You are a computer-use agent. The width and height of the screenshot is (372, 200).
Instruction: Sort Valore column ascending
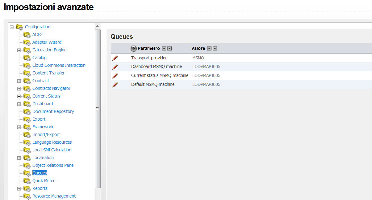209,49
